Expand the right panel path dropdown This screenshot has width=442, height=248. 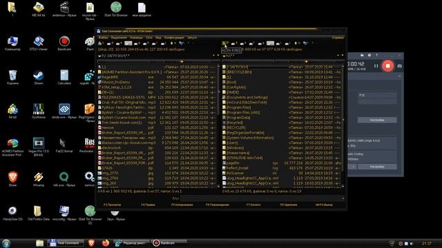pos(224,56)
